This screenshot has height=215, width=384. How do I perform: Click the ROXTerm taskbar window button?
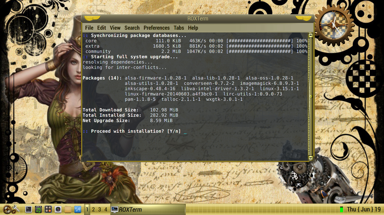(148, 209)
